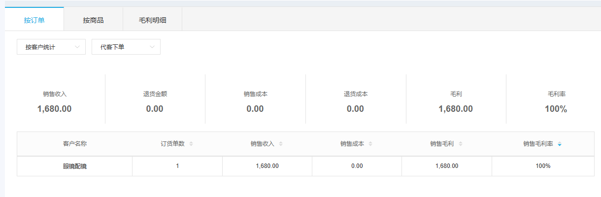The height and width of the screenshot is (197, 601).
Task: Click the order count cell 1
Action: (x=177, y=166)
